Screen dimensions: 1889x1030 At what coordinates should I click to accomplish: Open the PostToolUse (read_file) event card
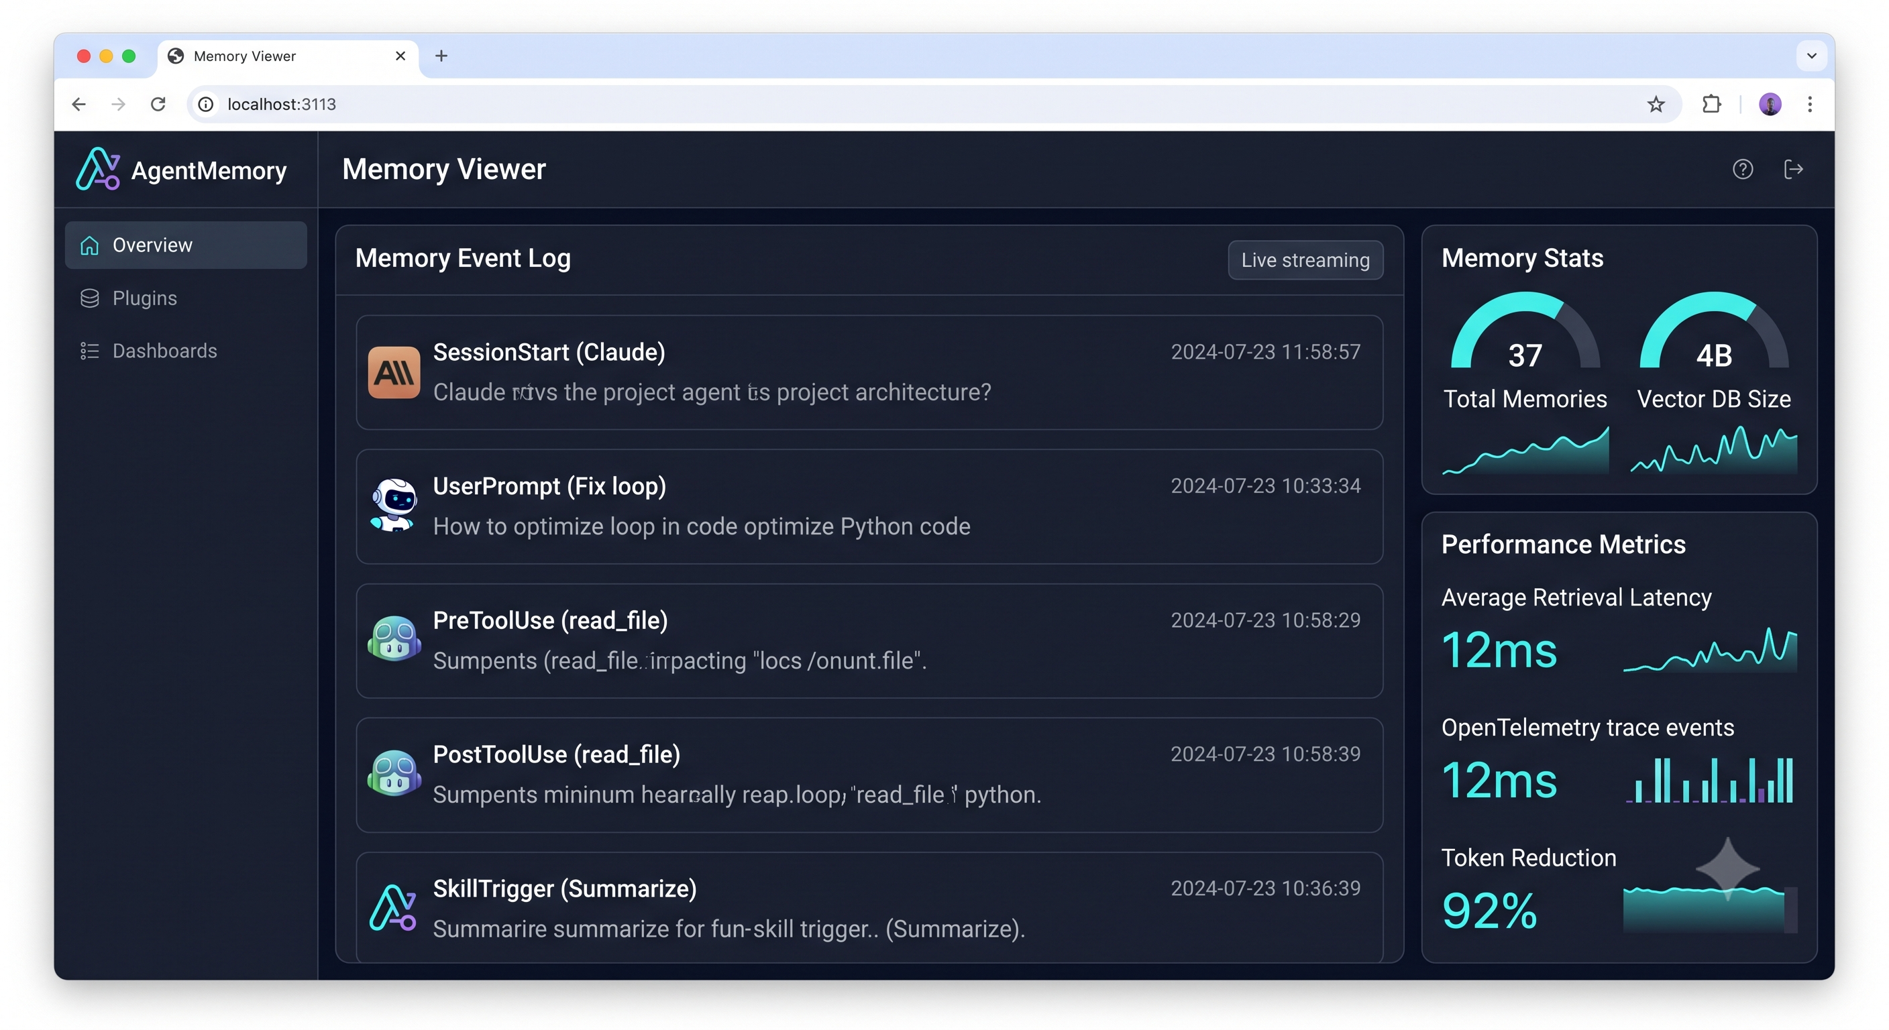pyautogui.click(x=869, y=774)
